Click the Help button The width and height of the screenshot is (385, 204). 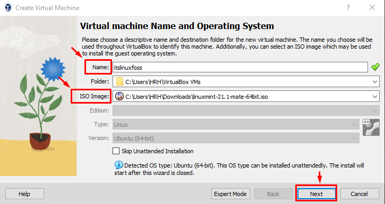(x=24, y=194)
